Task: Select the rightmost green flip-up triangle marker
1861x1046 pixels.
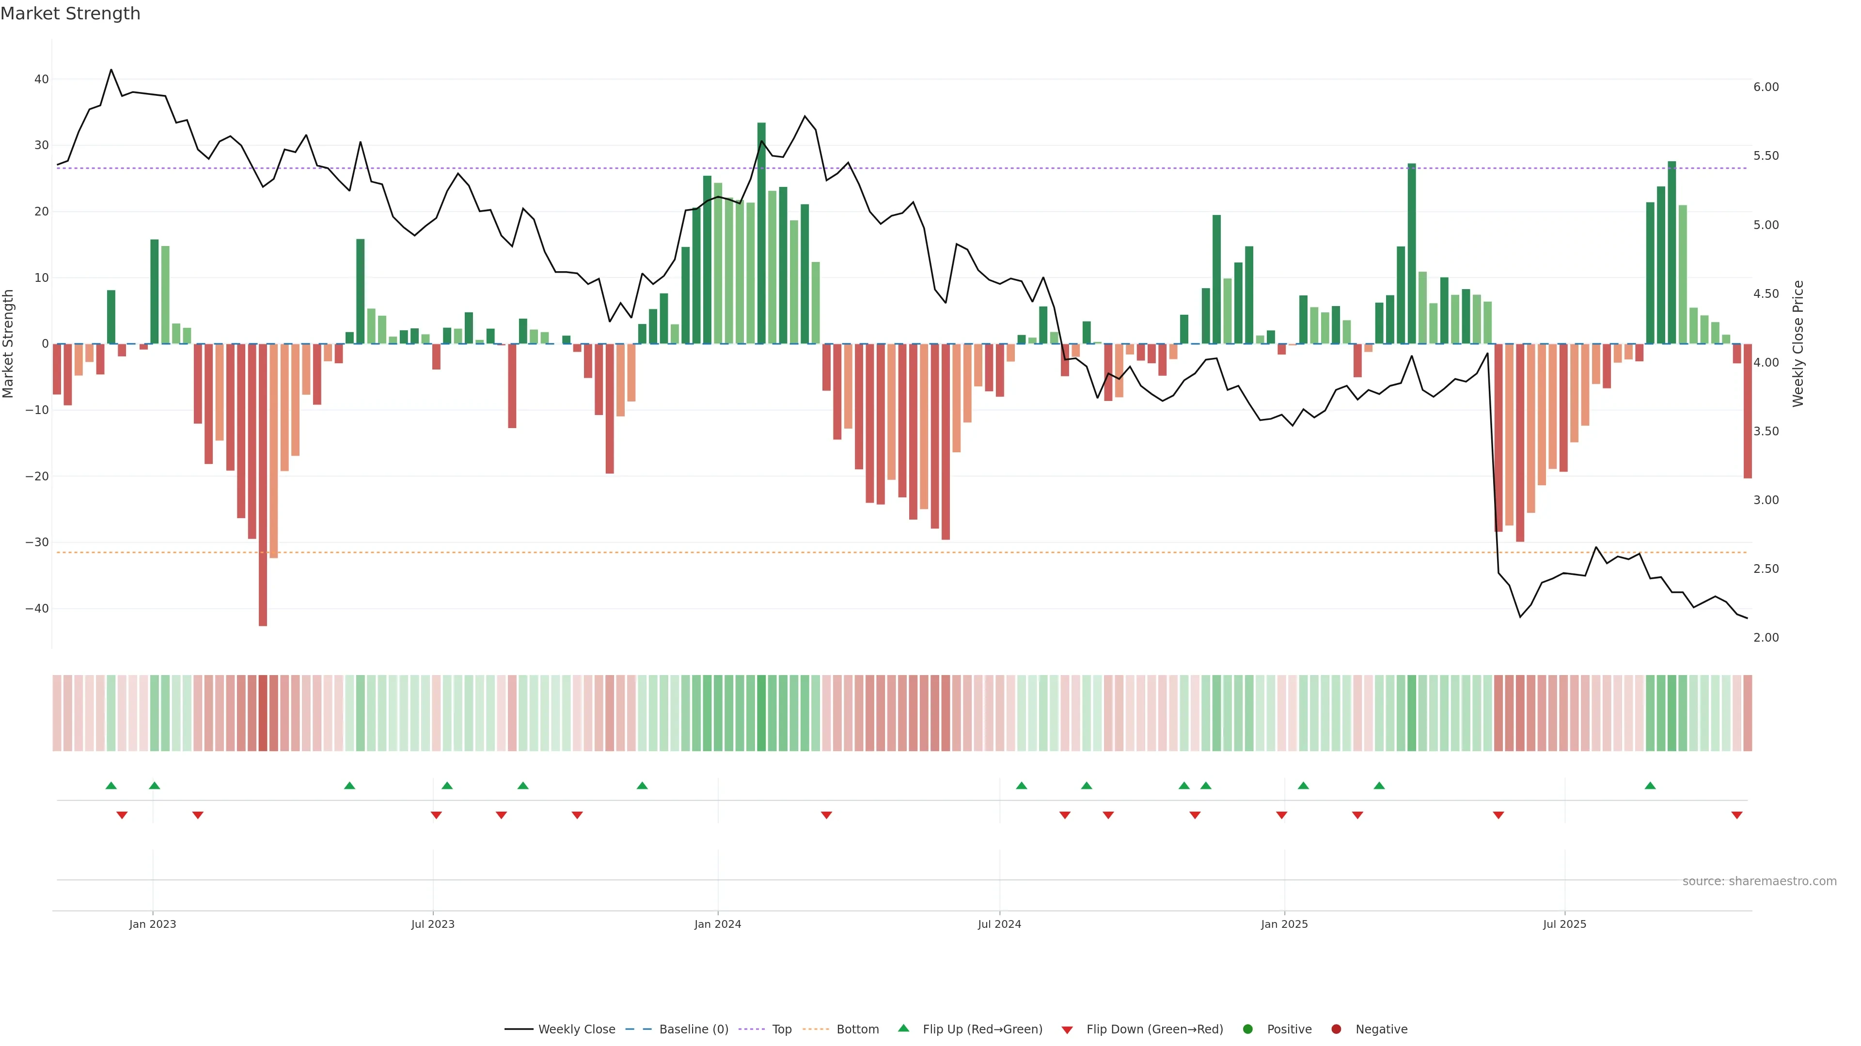Action: point(1650,785)
